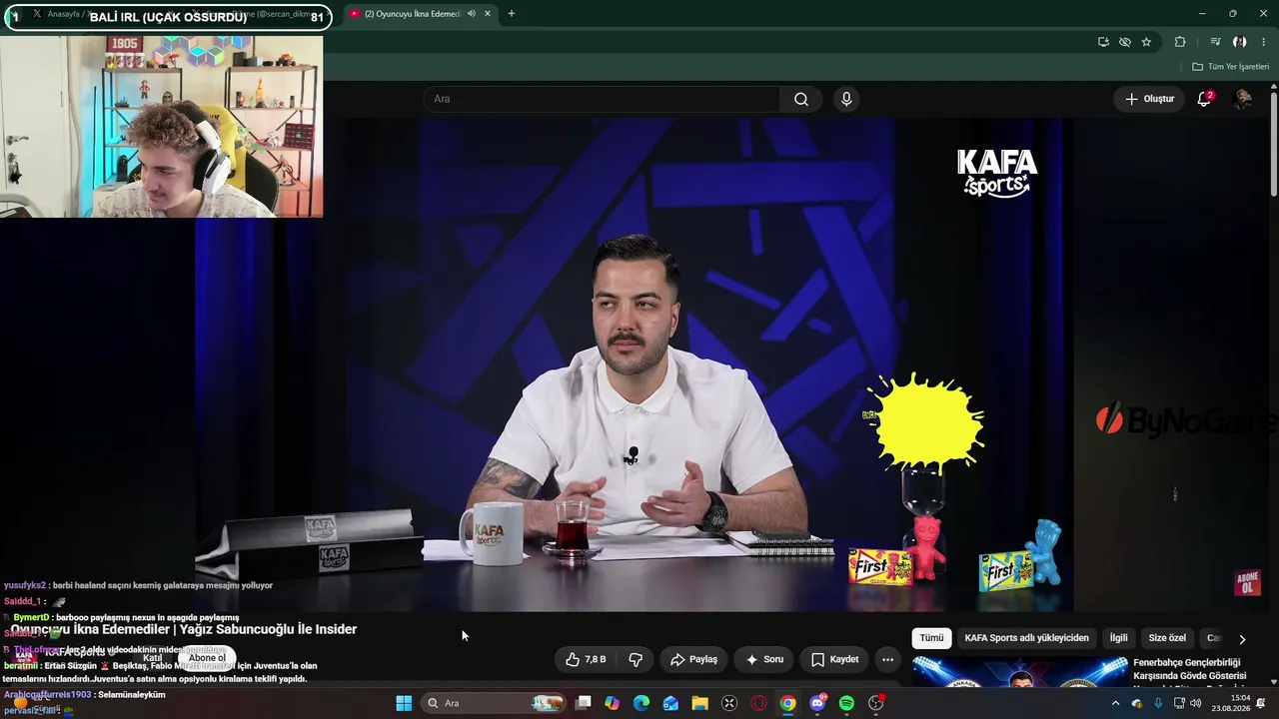Click the page vertical scrollbar

pyautogui.click(x=1273, y=145)
